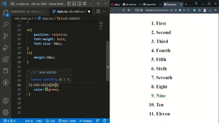Viewport: 219px width, 123px height.
Task: Open the Search view in activity bar
Action: [x=5, y=24]
